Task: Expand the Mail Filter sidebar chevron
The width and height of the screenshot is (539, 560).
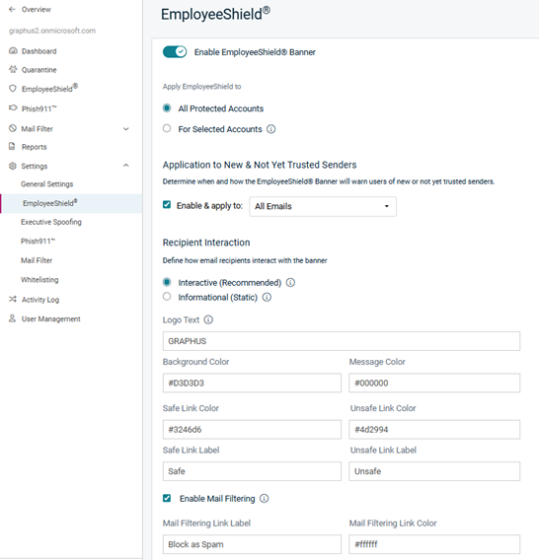Action: click(x=126, y=129)
